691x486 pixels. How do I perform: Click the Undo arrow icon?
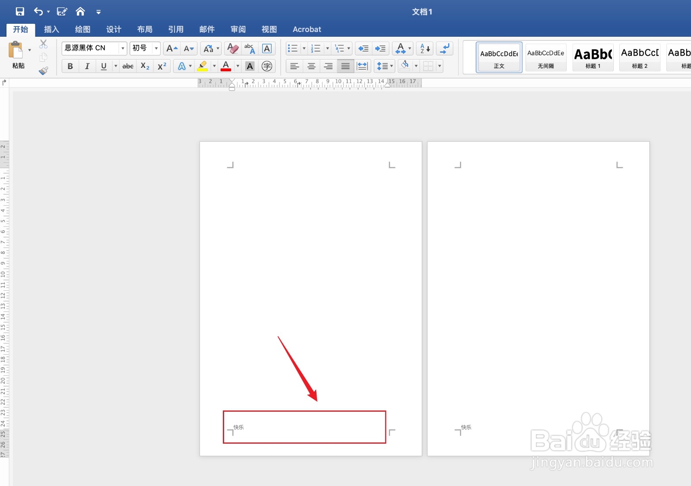point(38,12)
